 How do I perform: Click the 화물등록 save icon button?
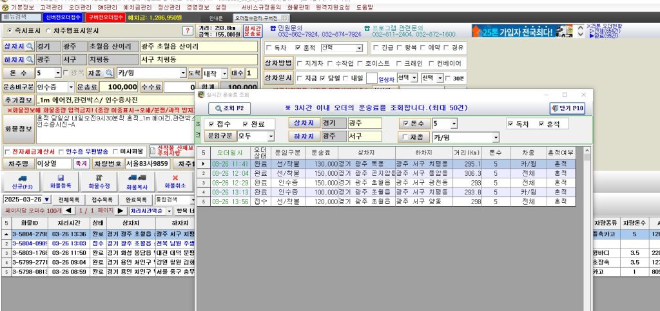click(x=61, y=178)
